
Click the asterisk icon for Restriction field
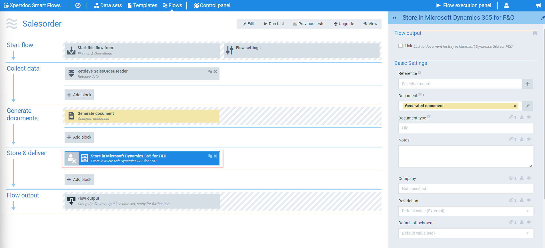coord(529,200)
